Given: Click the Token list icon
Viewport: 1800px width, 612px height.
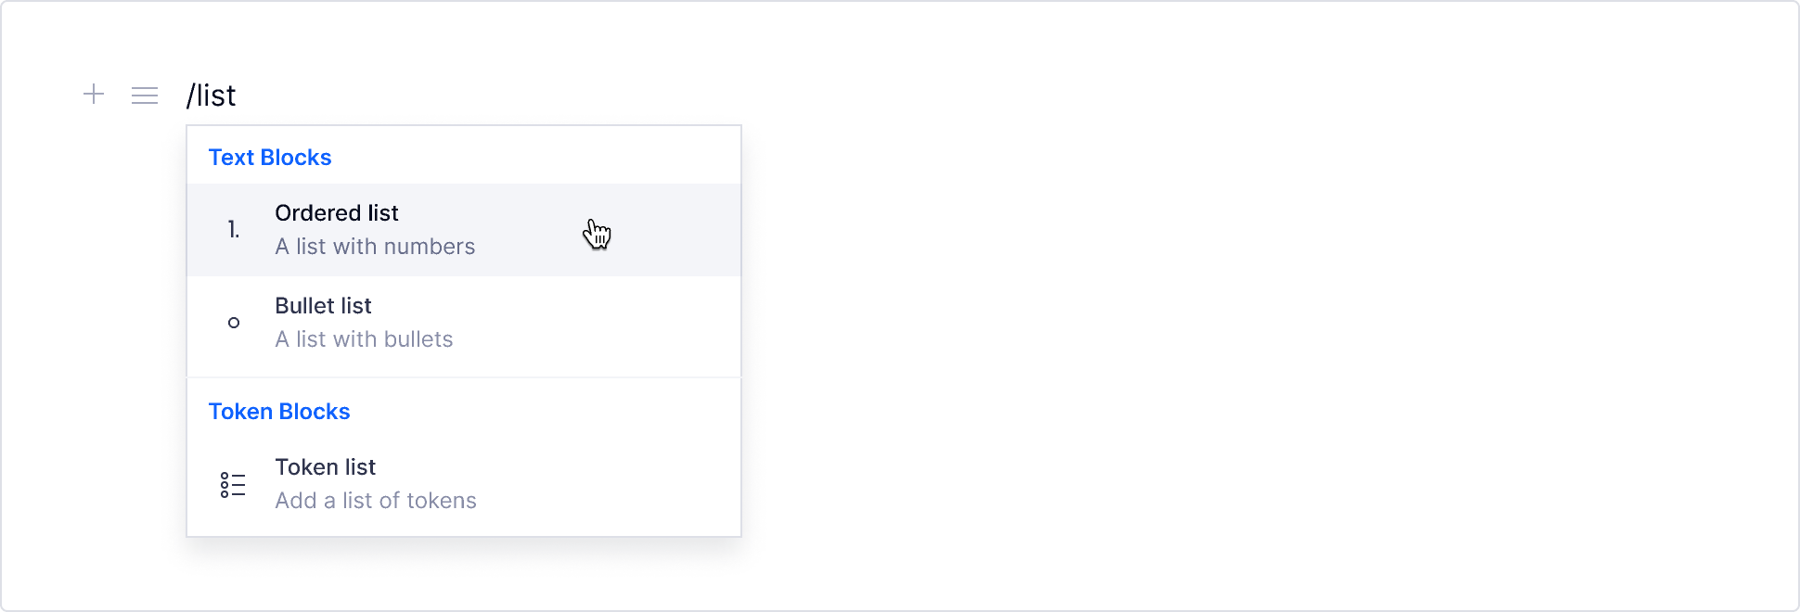Looking at the screenshot, I should [x=233, y=484].
